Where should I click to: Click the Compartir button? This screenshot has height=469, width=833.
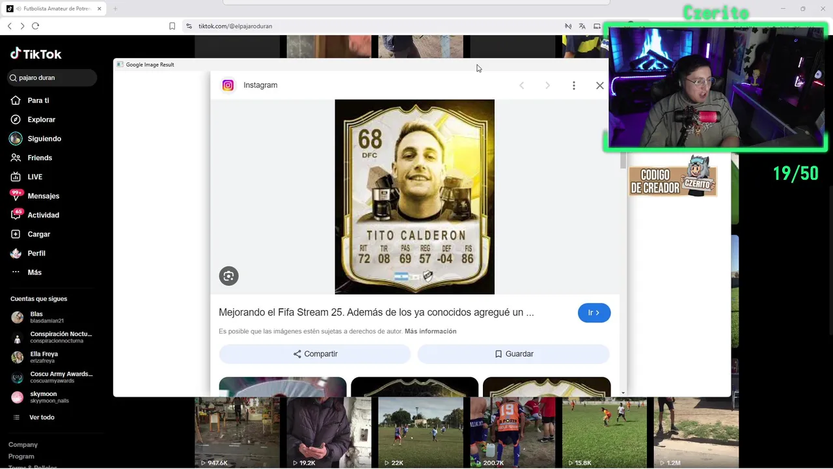[315, 354]
